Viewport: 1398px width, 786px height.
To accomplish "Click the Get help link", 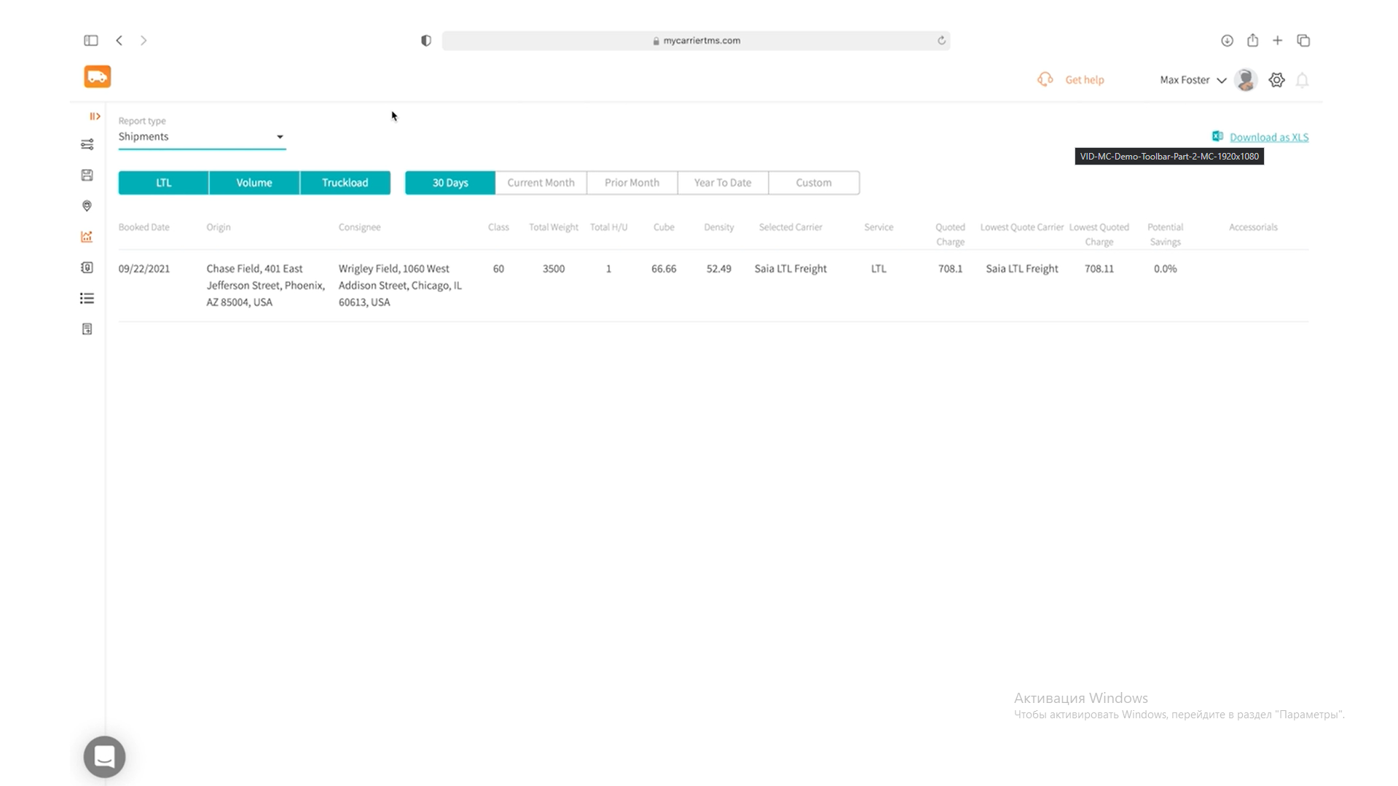I will coord(1084,79).
